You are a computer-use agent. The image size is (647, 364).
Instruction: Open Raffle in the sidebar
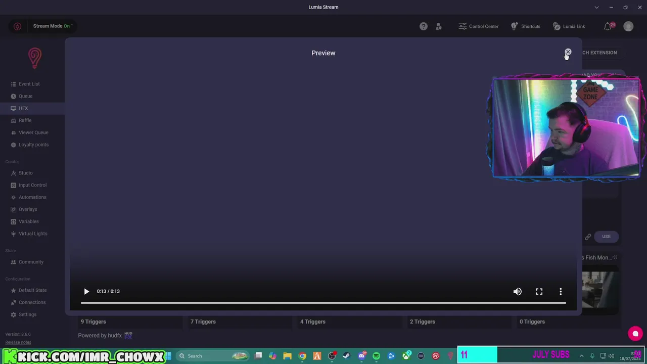click(x=25, y=120)
